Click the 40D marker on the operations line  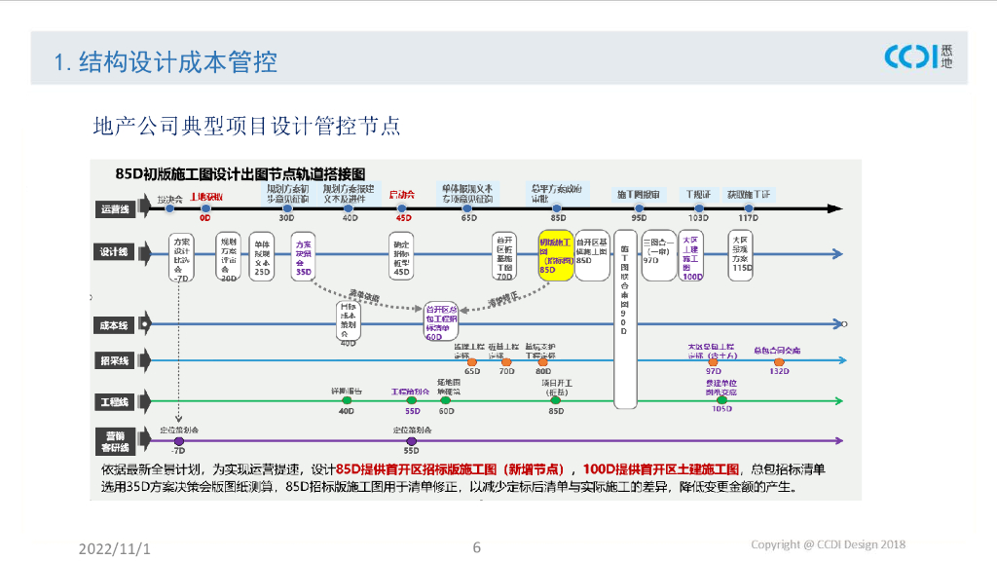click(348, 208)
